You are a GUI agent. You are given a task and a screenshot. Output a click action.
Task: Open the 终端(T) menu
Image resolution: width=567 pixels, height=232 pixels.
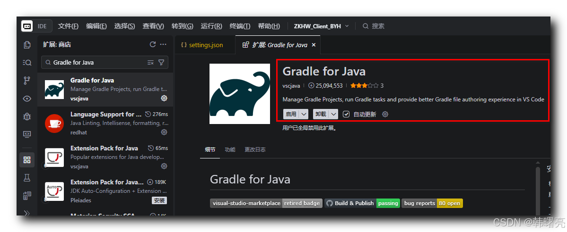[x=240, y=26]
